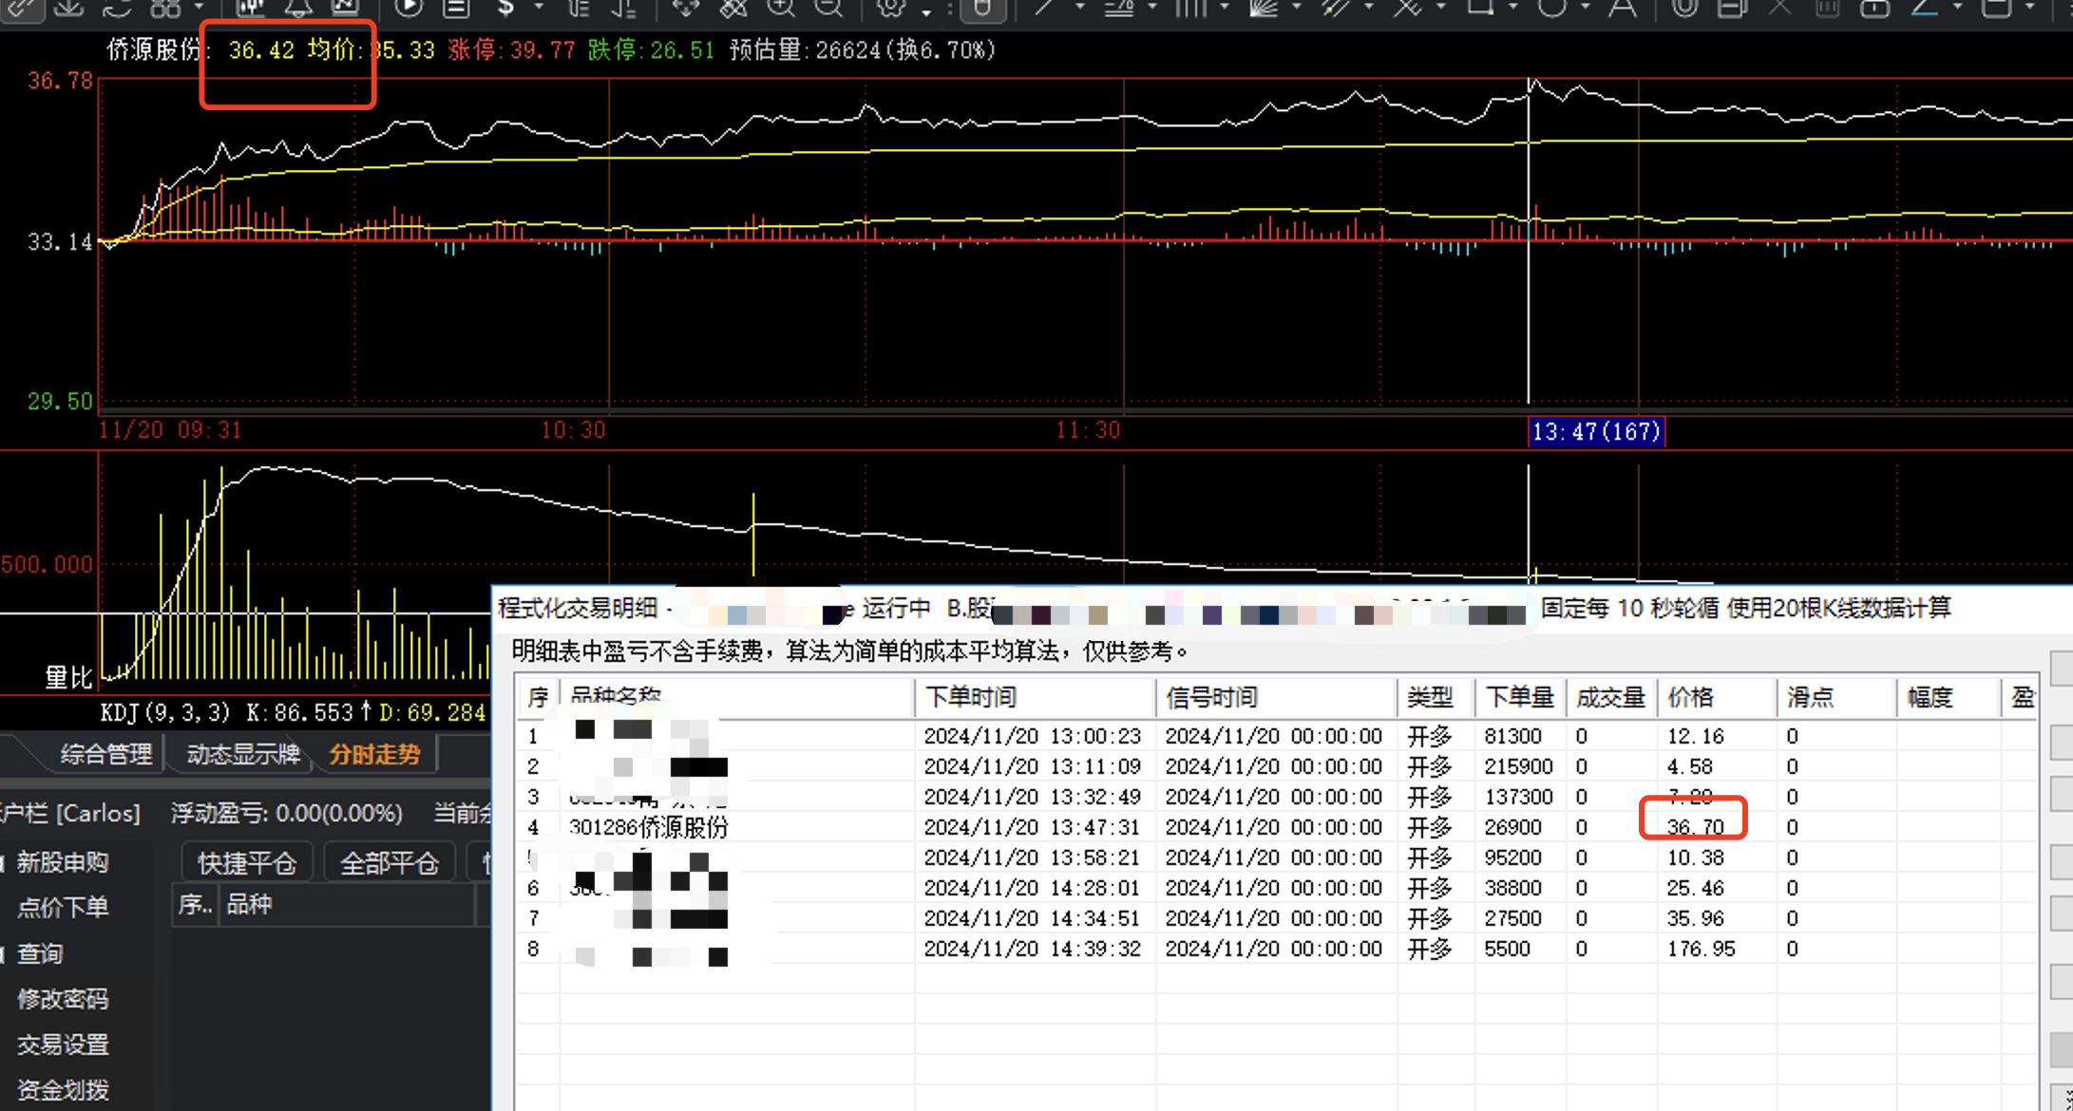Open 修改密码 in left menu
Screen dimensions: 2073x1111
click(x=63, y=999)
